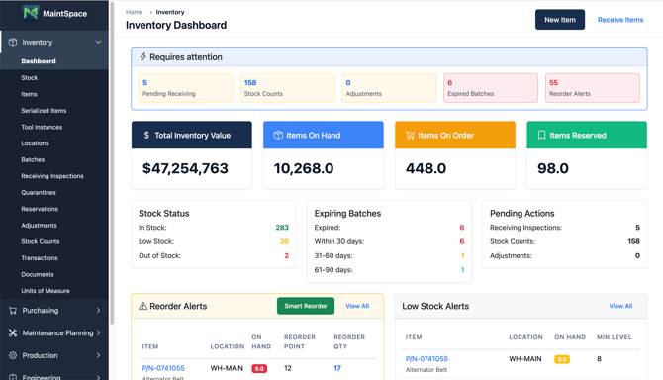Open the Expired Batches attention card
The height and width of the screenshot is (380, 663).
click(491, 88)
